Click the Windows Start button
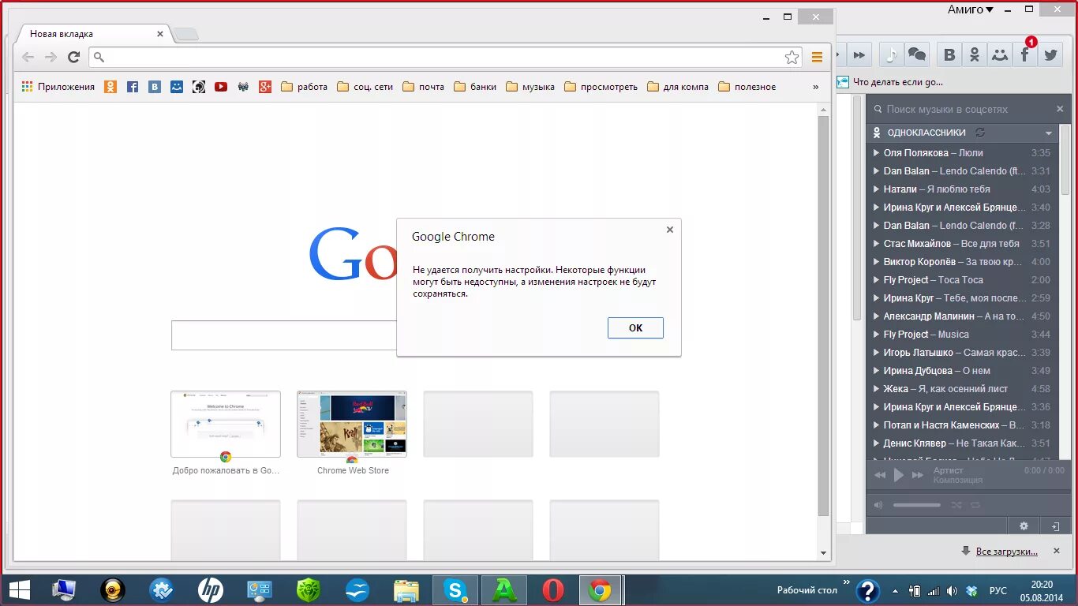Image resolution: width=1078 pixels, height=606 pixels. point(19,589)
